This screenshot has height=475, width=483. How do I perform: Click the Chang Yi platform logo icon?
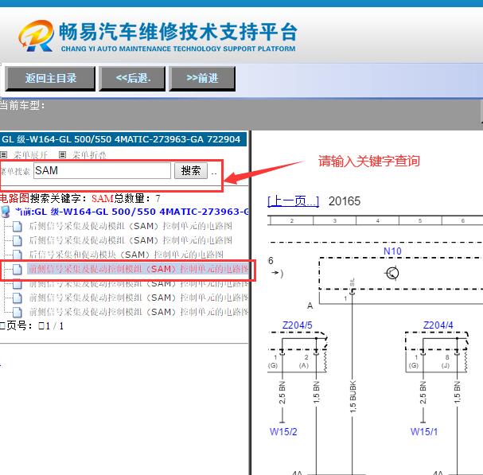[x=37, y=36]
